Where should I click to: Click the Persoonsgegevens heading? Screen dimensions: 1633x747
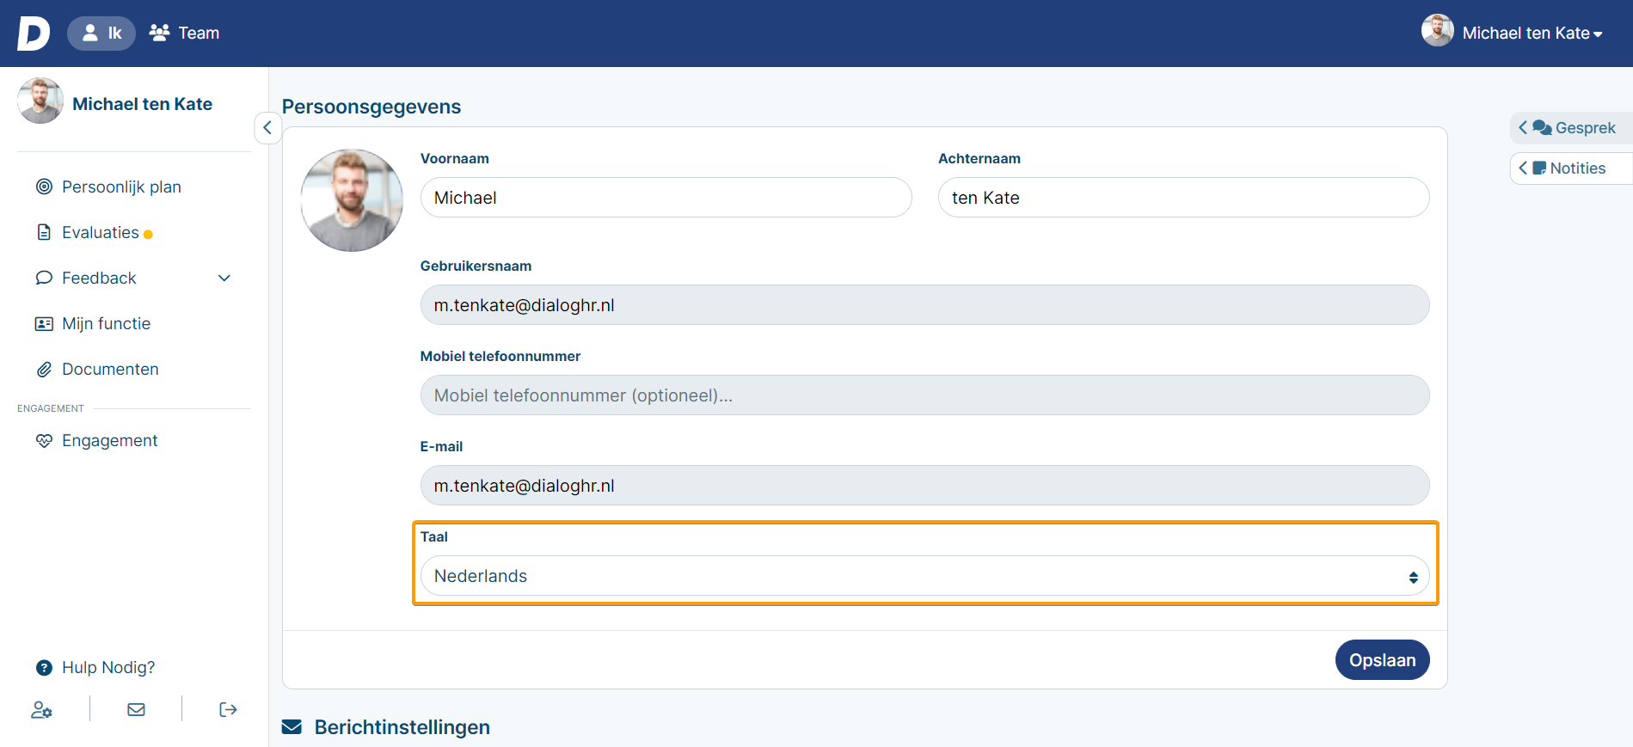tap(371, 107)
